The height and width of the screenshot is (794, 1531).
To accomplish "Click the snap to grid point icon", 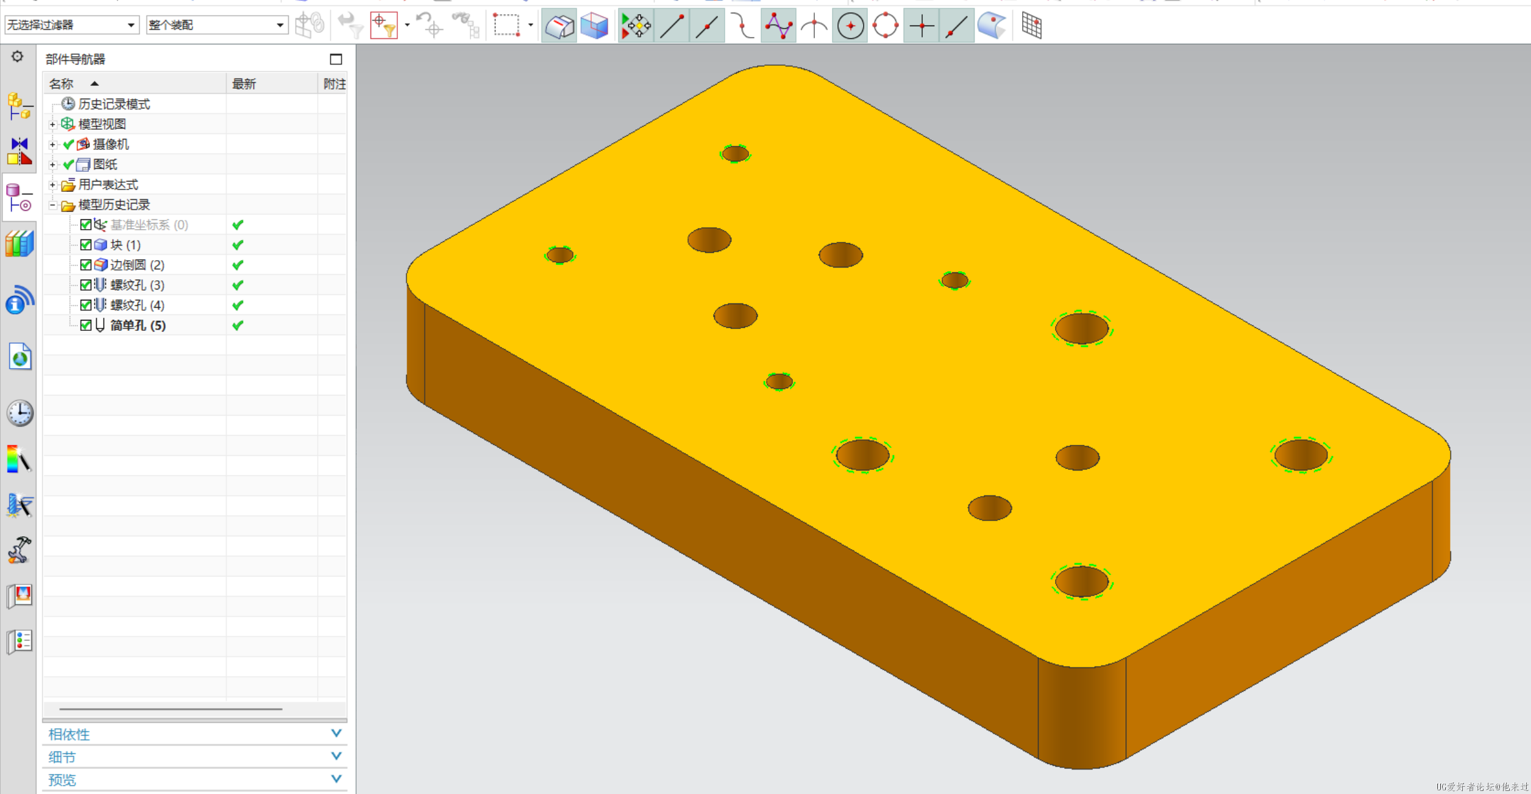I will tap(1031, 26).
